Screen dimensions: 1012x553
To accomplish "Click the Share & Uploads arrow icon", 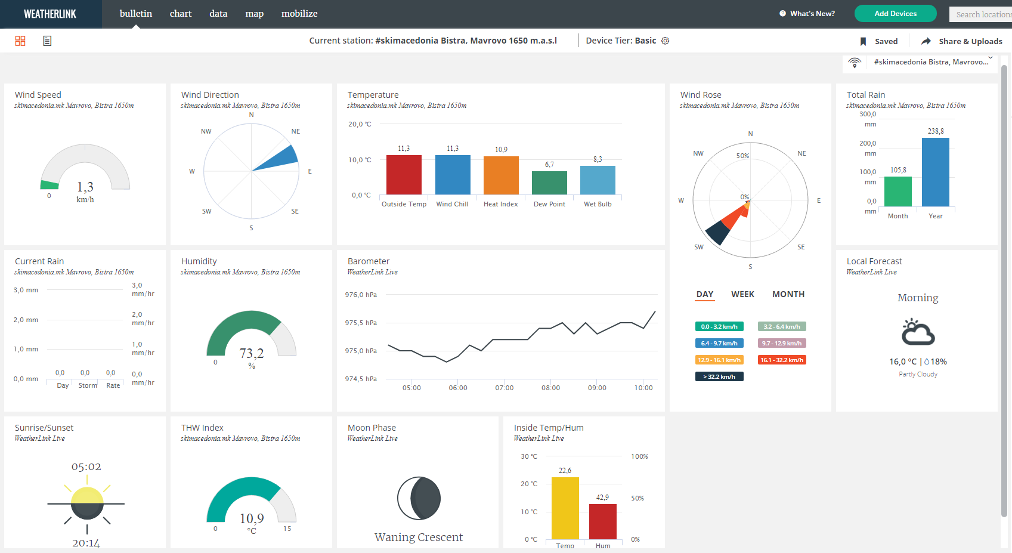I will [926, 41].
